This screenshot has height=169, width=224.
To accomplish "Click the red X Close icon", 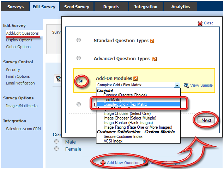I will pos(200,23).
